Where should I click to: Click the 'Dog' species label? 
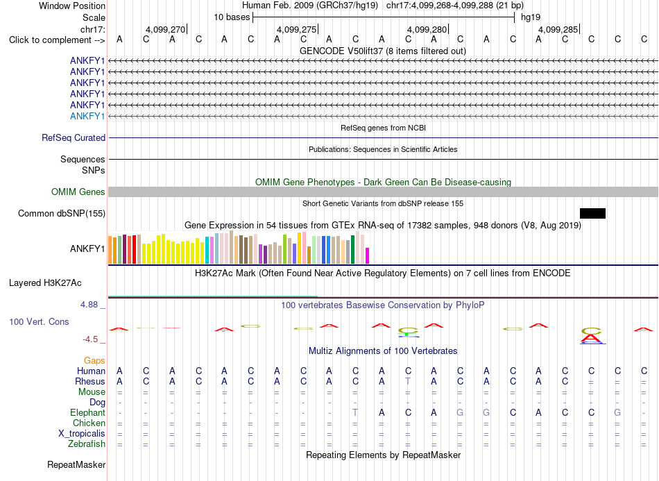pyautogui.click(x=98, y=402)
